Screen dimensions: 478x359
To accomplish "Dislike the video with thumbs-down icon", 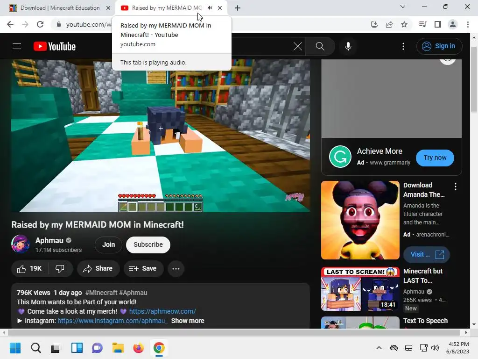I will pyautogui.click(x=60, y=269).
